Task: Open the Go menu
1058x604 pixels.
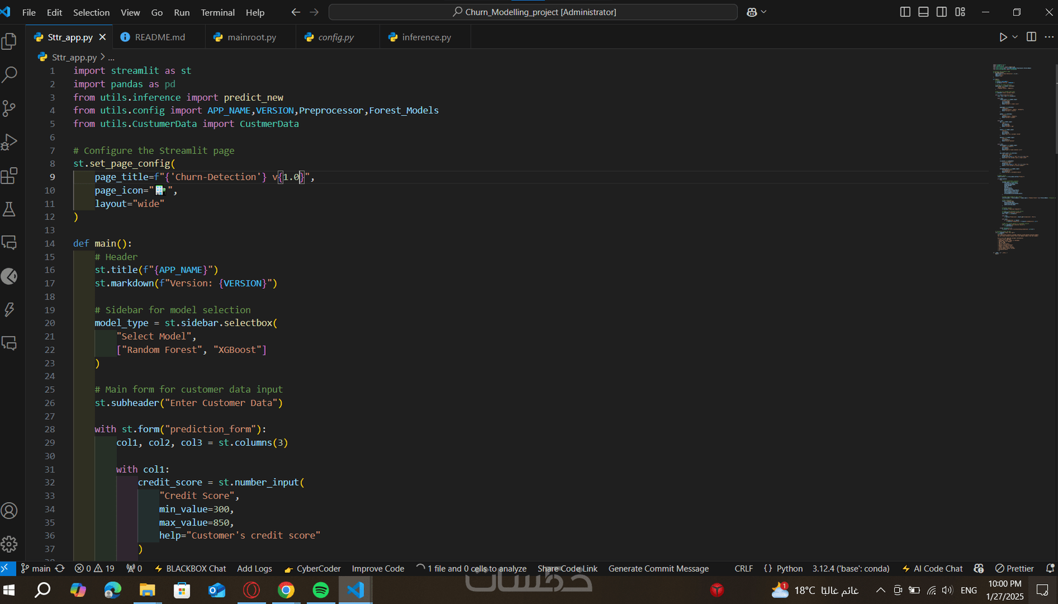Action: pyautogui.click(x=157, y=12)
